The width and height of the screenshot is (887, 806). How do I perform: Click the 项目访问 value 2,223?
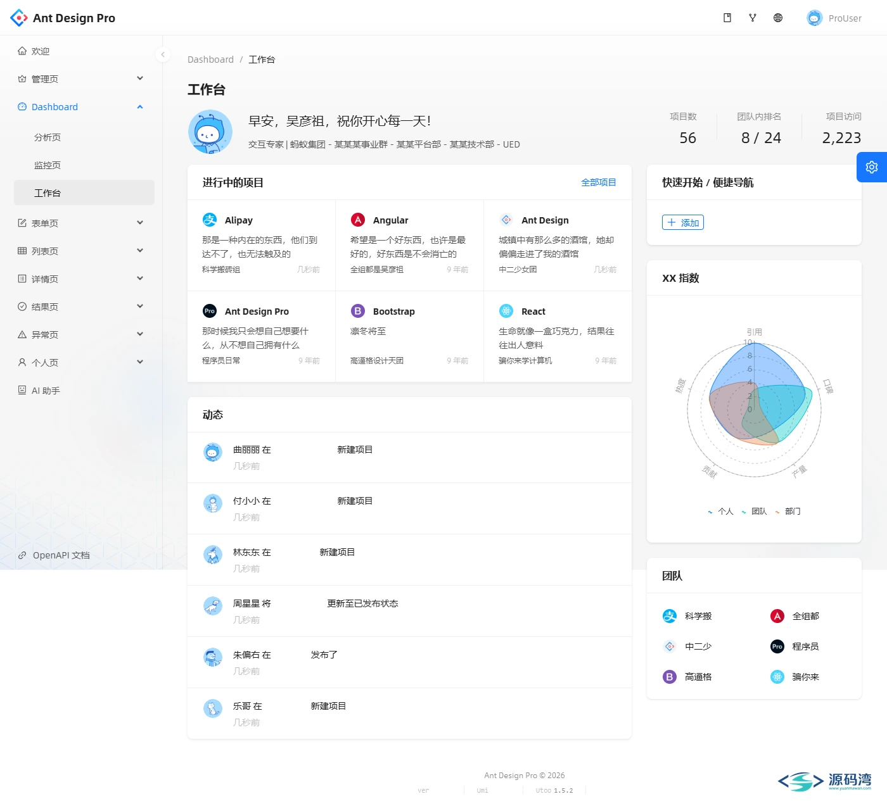click(x=841, y=138)
